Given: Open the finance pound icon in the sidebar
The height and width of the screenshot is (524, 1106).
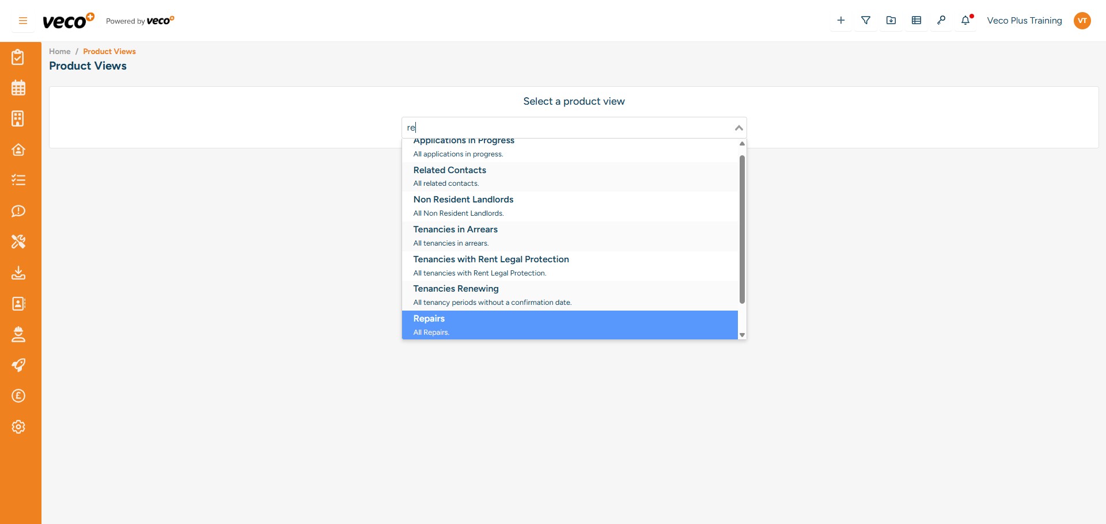Looking at the screenshot, I should coord(19,396).
